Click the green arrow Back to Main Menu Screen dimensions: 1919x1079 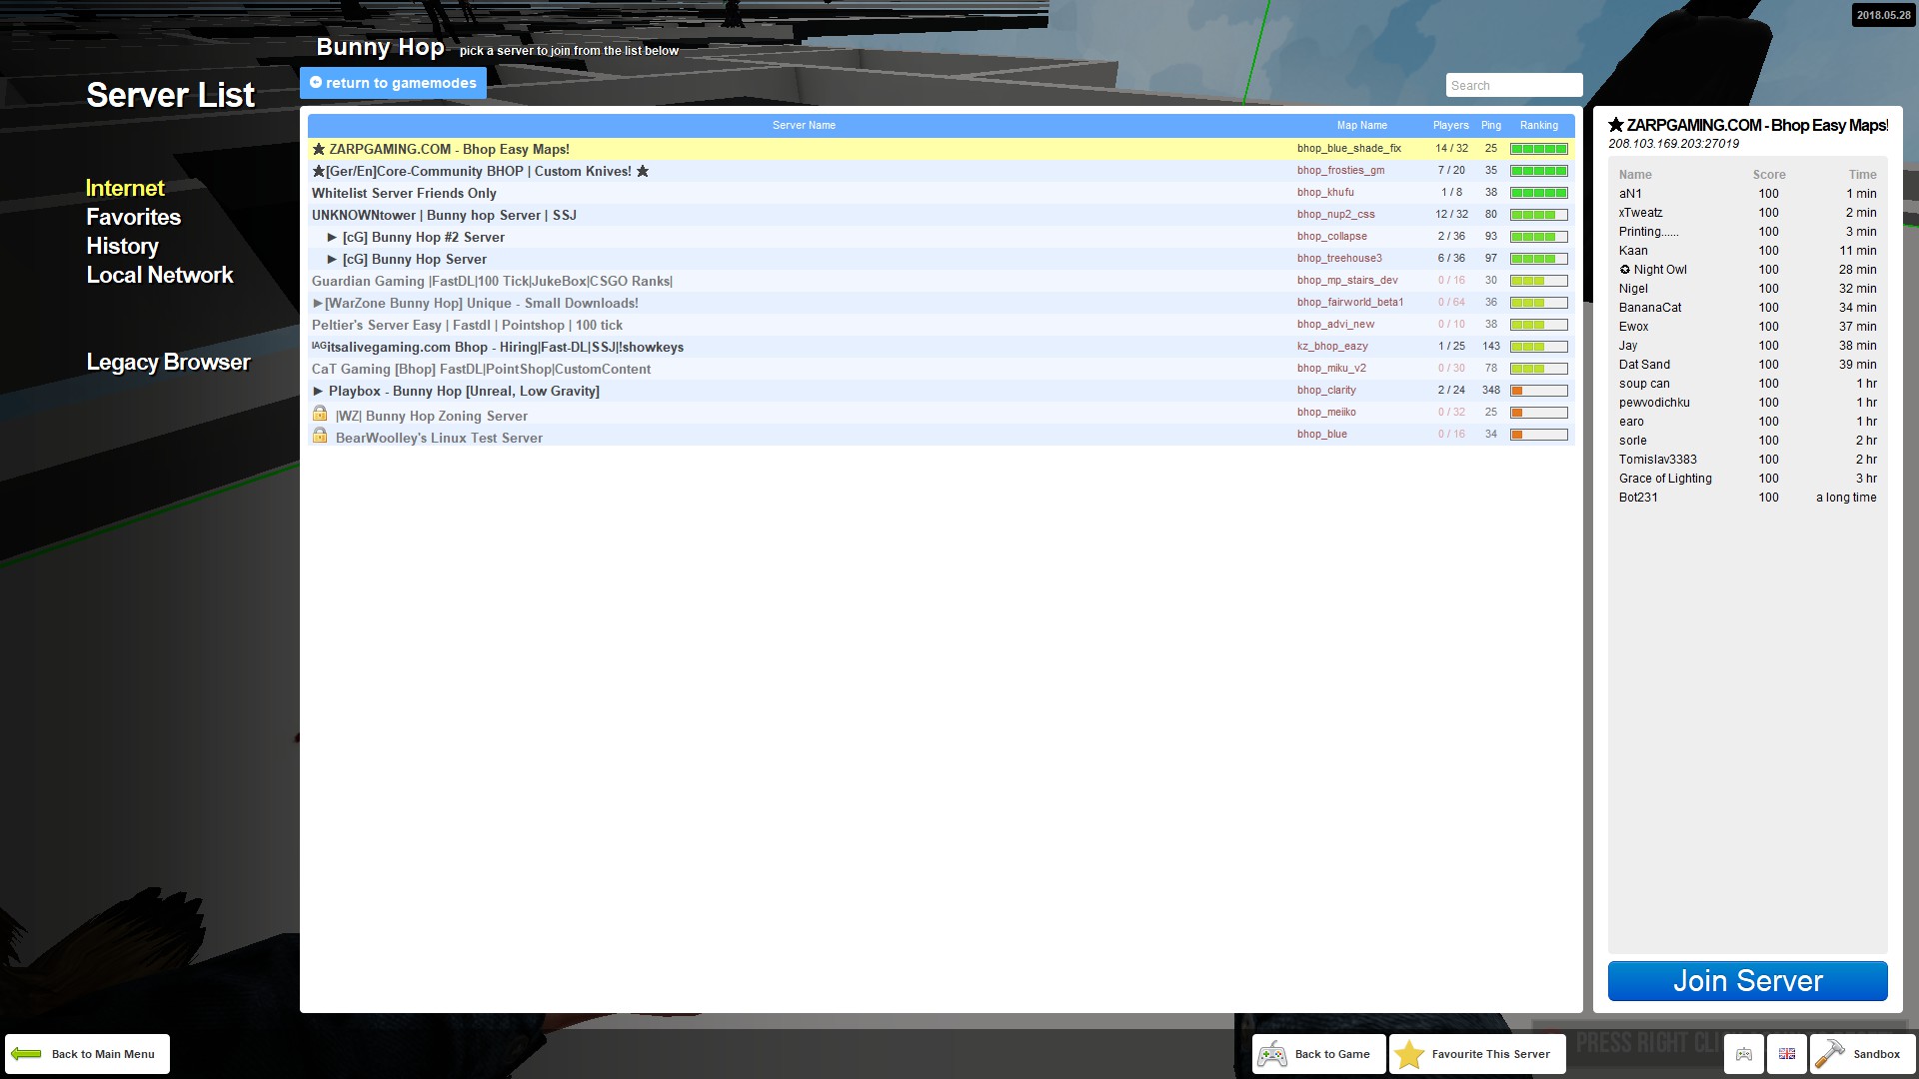(x=87, y=1054)
